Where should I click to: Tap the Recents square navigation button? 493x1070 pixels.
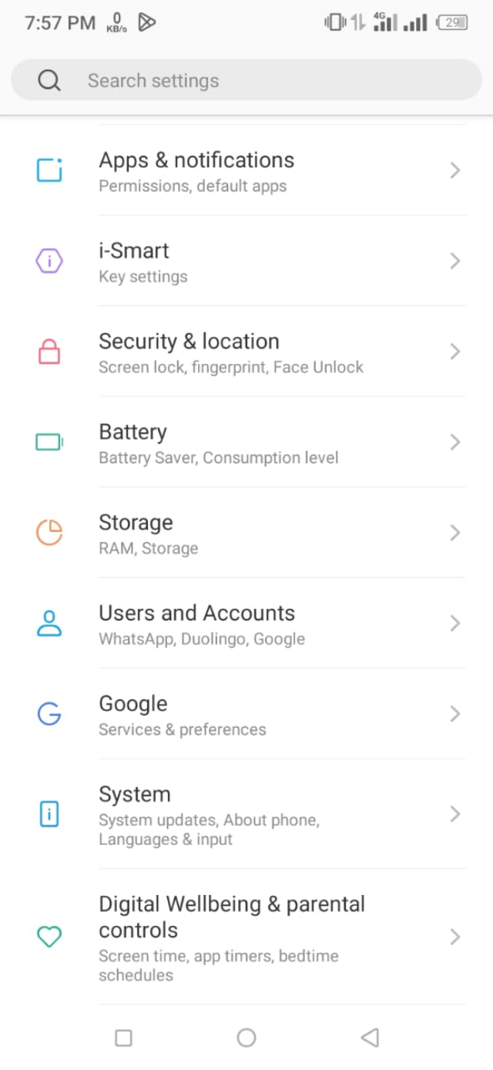pyautogui.click(x=123, y=1038)
